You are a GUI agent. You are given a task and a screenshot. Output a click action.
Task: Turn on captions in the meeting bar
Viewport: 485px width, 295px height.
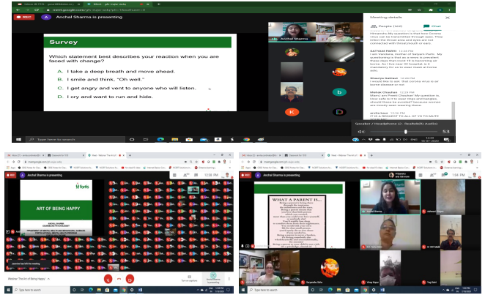(x=188, y=280)
